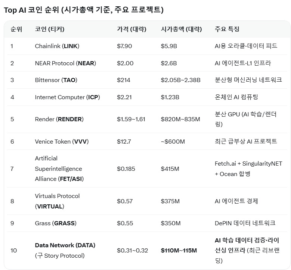291x270 pixels.
Task: Click the 순위 column header
Action: (16, 29)
